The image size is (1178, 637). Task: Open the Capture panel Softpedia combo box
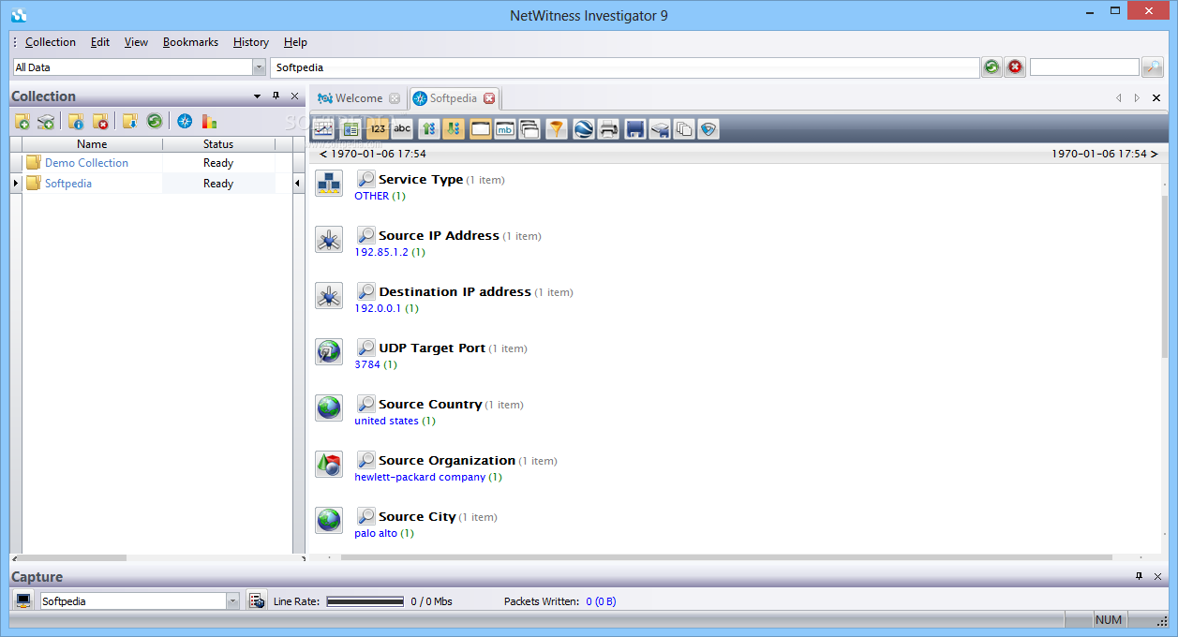coord(140,601)
